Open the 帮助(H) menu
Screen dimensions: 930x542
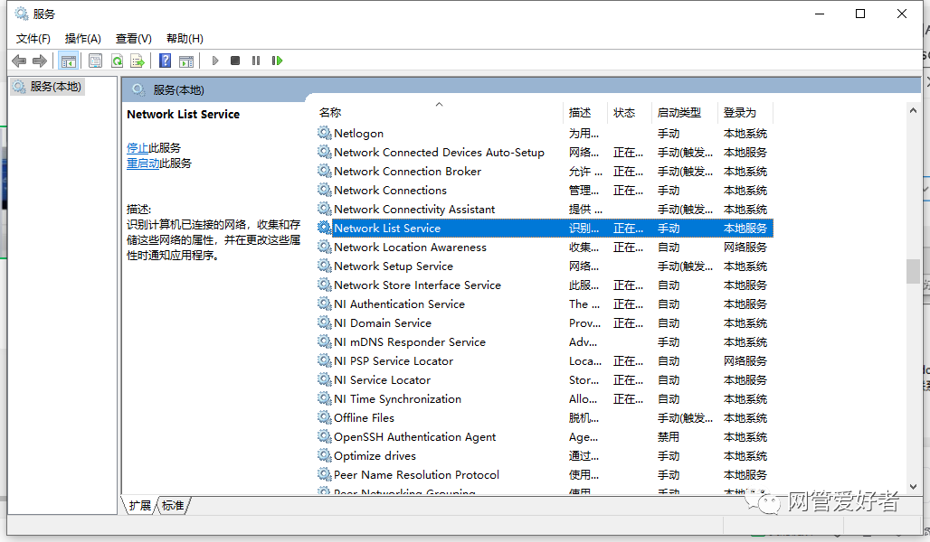point(185,39)
